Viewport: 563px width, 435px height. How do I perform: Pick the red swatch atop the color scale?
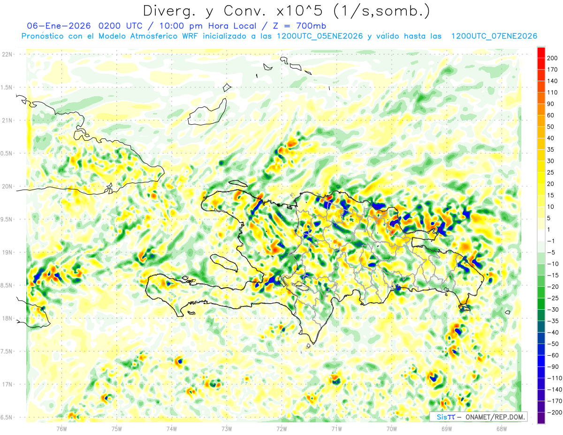tap(541, 53)
